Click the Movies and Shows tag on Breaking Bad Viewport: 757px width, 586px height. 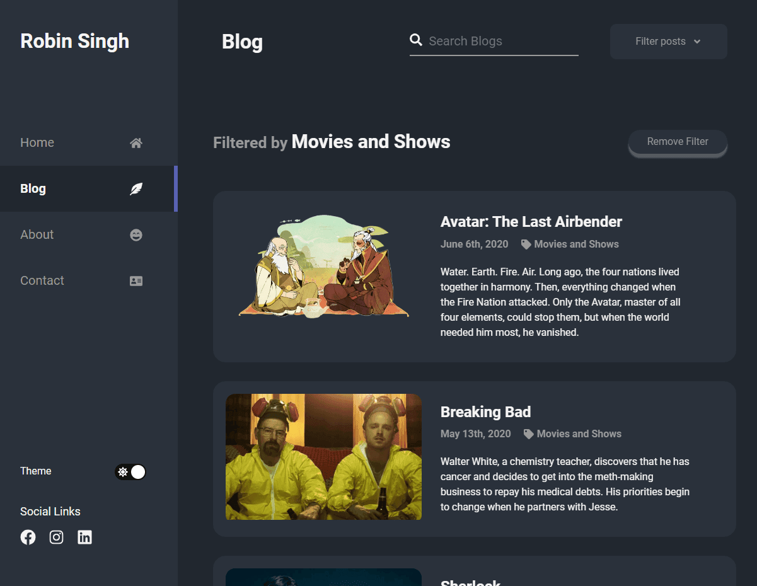[x=579, y=434]
